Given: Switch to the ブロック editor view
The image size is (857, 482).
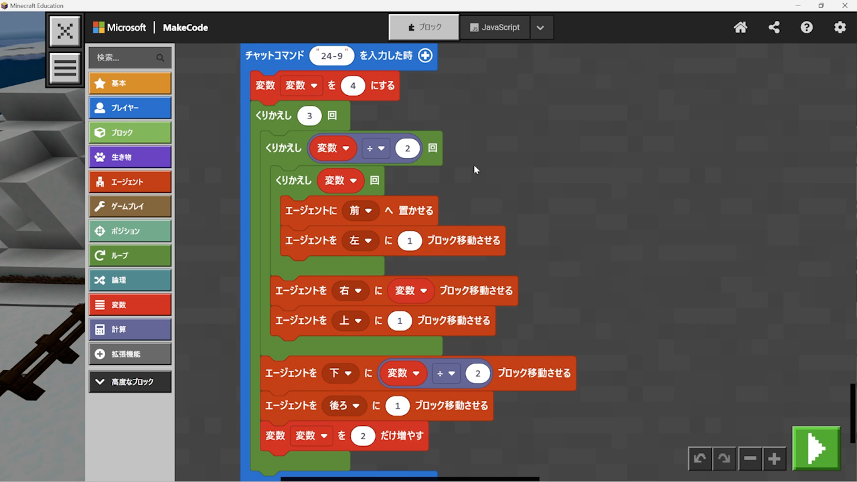Looking at the screenshot, I should (x=424, y=27).
